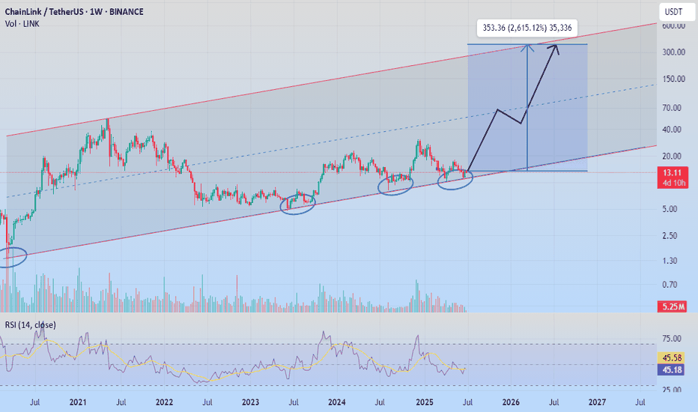Click the 2023 time axis label
The width and height of the screenshot is (698, 412).
(250, 402)
